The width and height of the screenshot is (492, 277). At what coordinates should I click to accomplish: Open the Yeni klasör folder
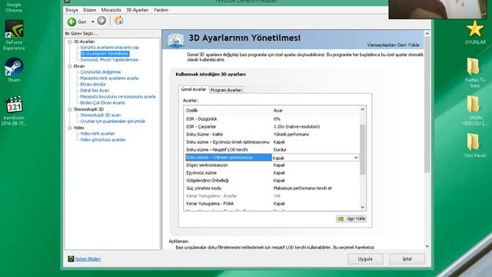[x=475, y=145]
